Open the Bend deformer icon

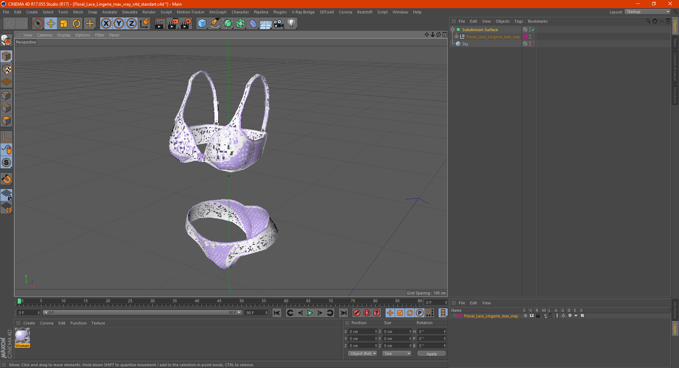tap(253, 24)
